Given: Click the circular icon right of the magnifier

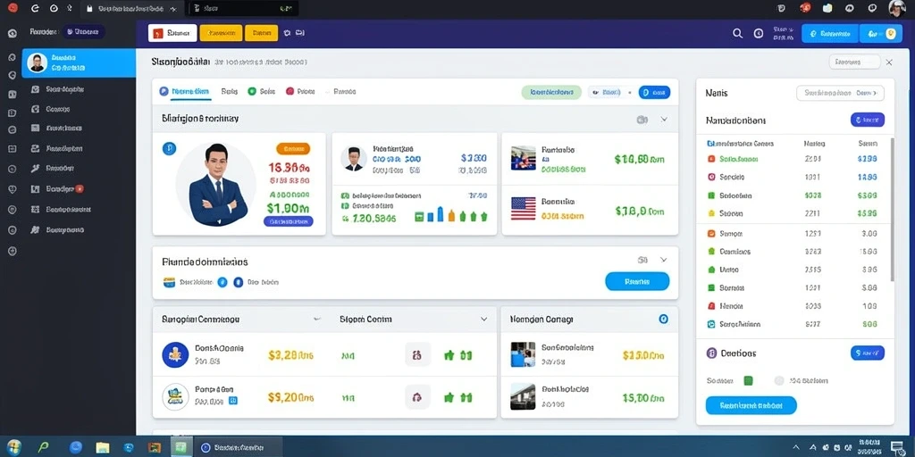Looking at the screenshot, I should [759, 34].
